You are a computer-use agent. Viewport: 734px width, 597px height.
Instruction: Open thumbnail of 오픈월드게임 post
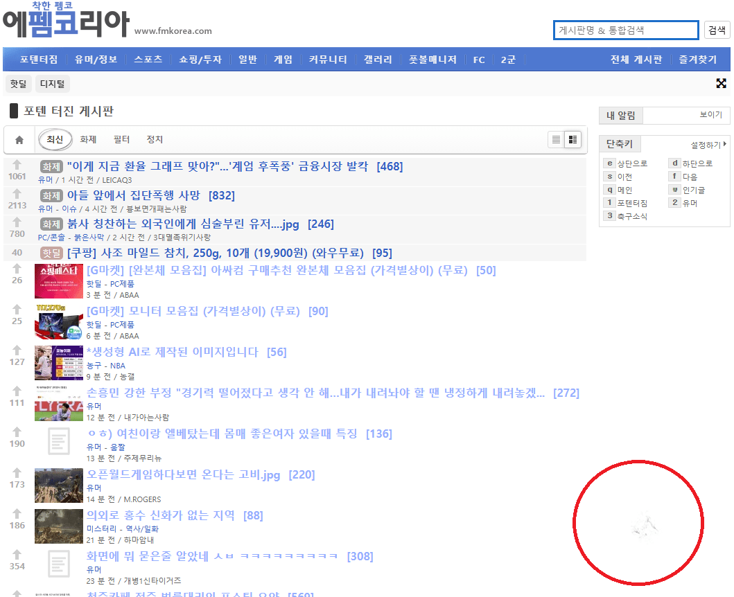point(59,485)
